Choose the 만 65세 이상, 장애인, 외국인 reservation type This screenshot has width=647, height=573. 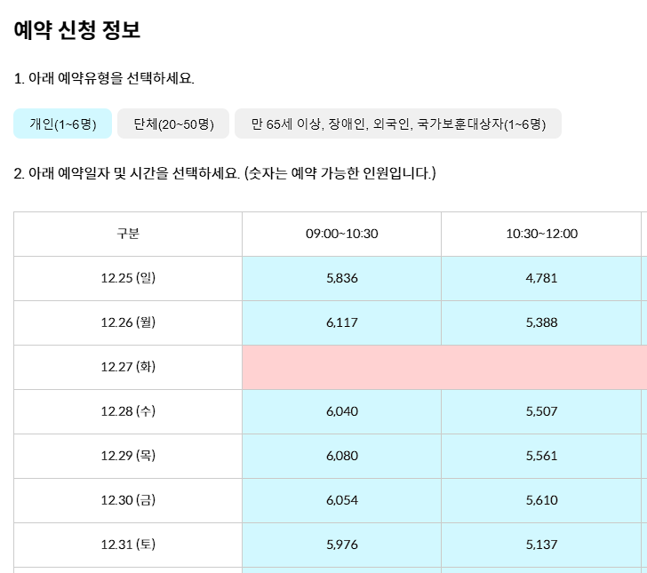point(398,123)
